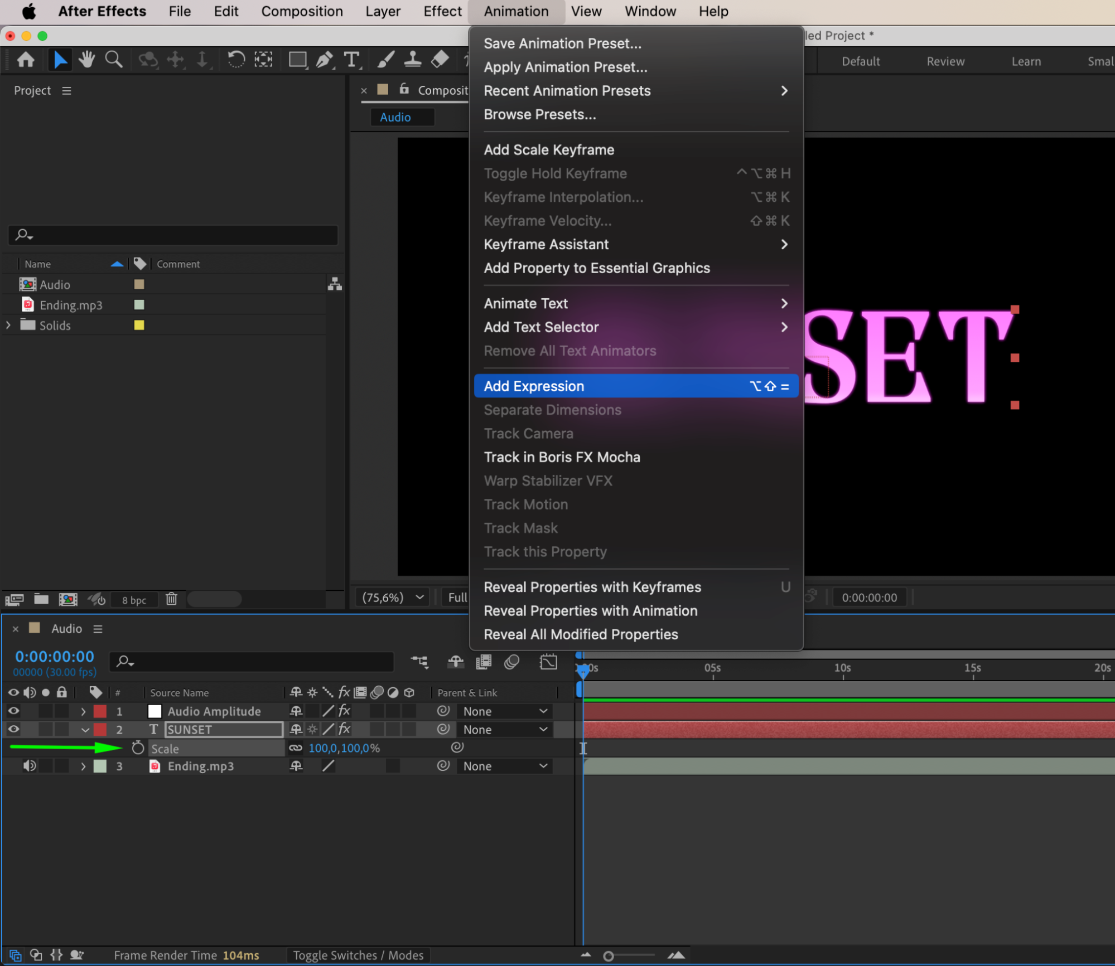The width and height of the screenshot is (1115, 966).
Task: Click the trash delete icon in Project panel
Action: (x=171, y=599)
